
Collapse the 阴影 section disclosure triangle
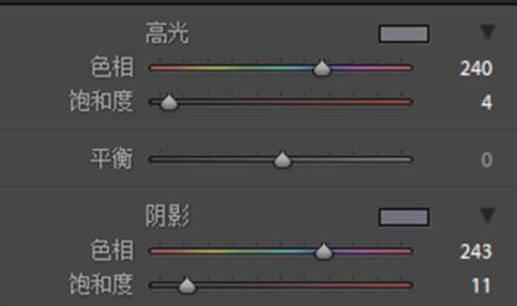(x=487, y=215)
